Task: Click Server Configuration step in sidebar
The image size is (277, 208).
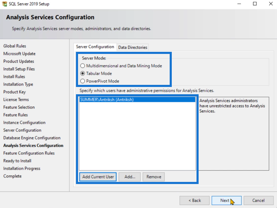Action: pyautogui.click(x=22, y=130)
